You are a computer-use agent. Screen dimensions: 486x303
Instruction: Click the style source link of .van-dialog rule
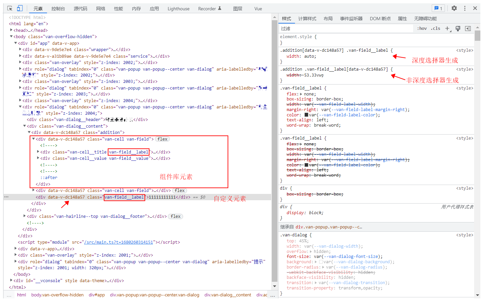(x=465, y=235)
